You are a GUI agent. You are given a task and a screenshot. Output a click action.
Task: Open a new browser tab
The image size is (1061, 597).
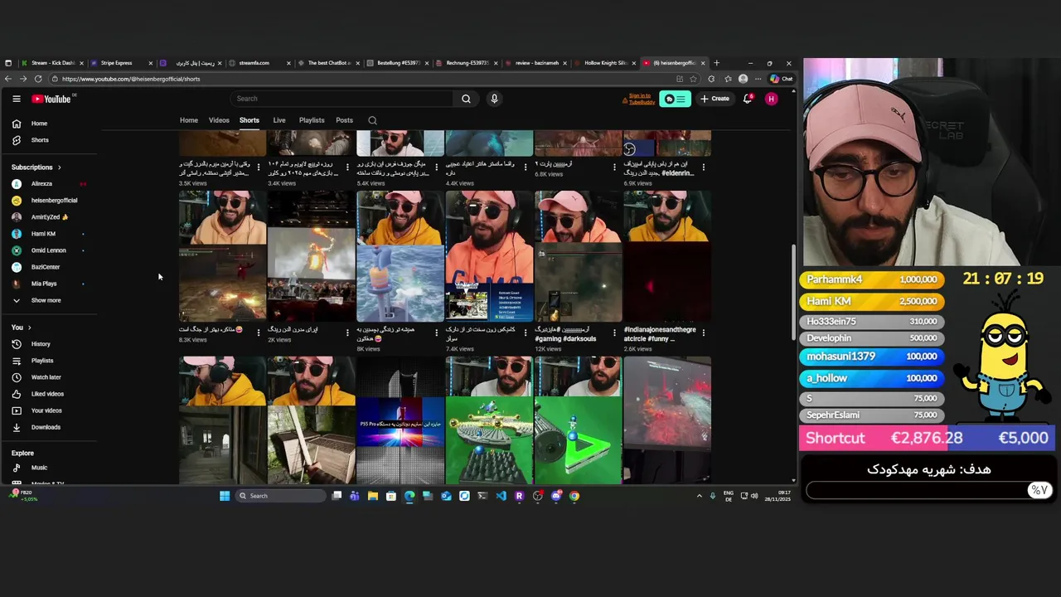(717, 63)
